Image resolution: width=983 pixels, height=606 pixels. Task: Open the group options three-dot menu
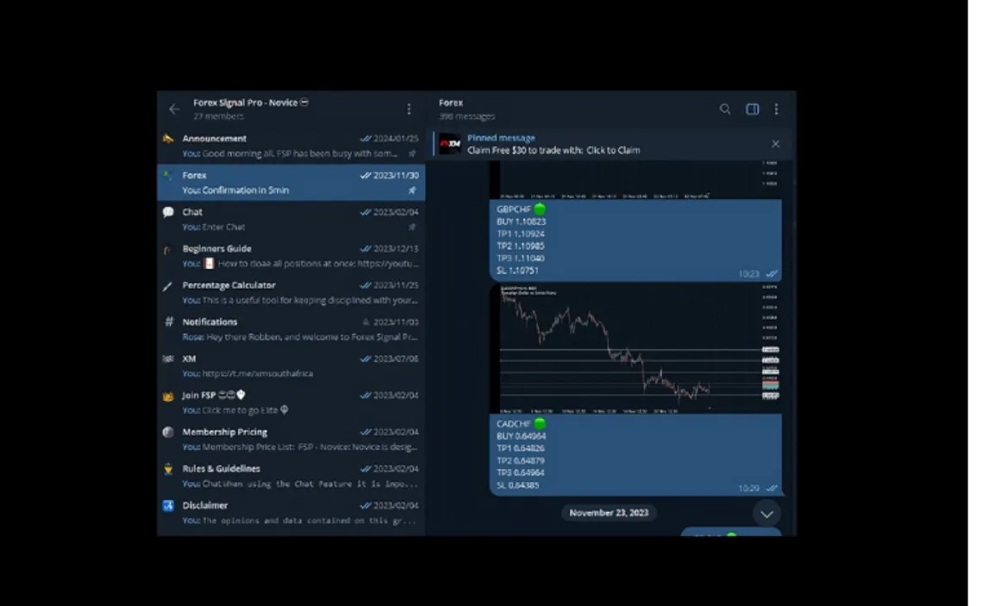point(409,109)
